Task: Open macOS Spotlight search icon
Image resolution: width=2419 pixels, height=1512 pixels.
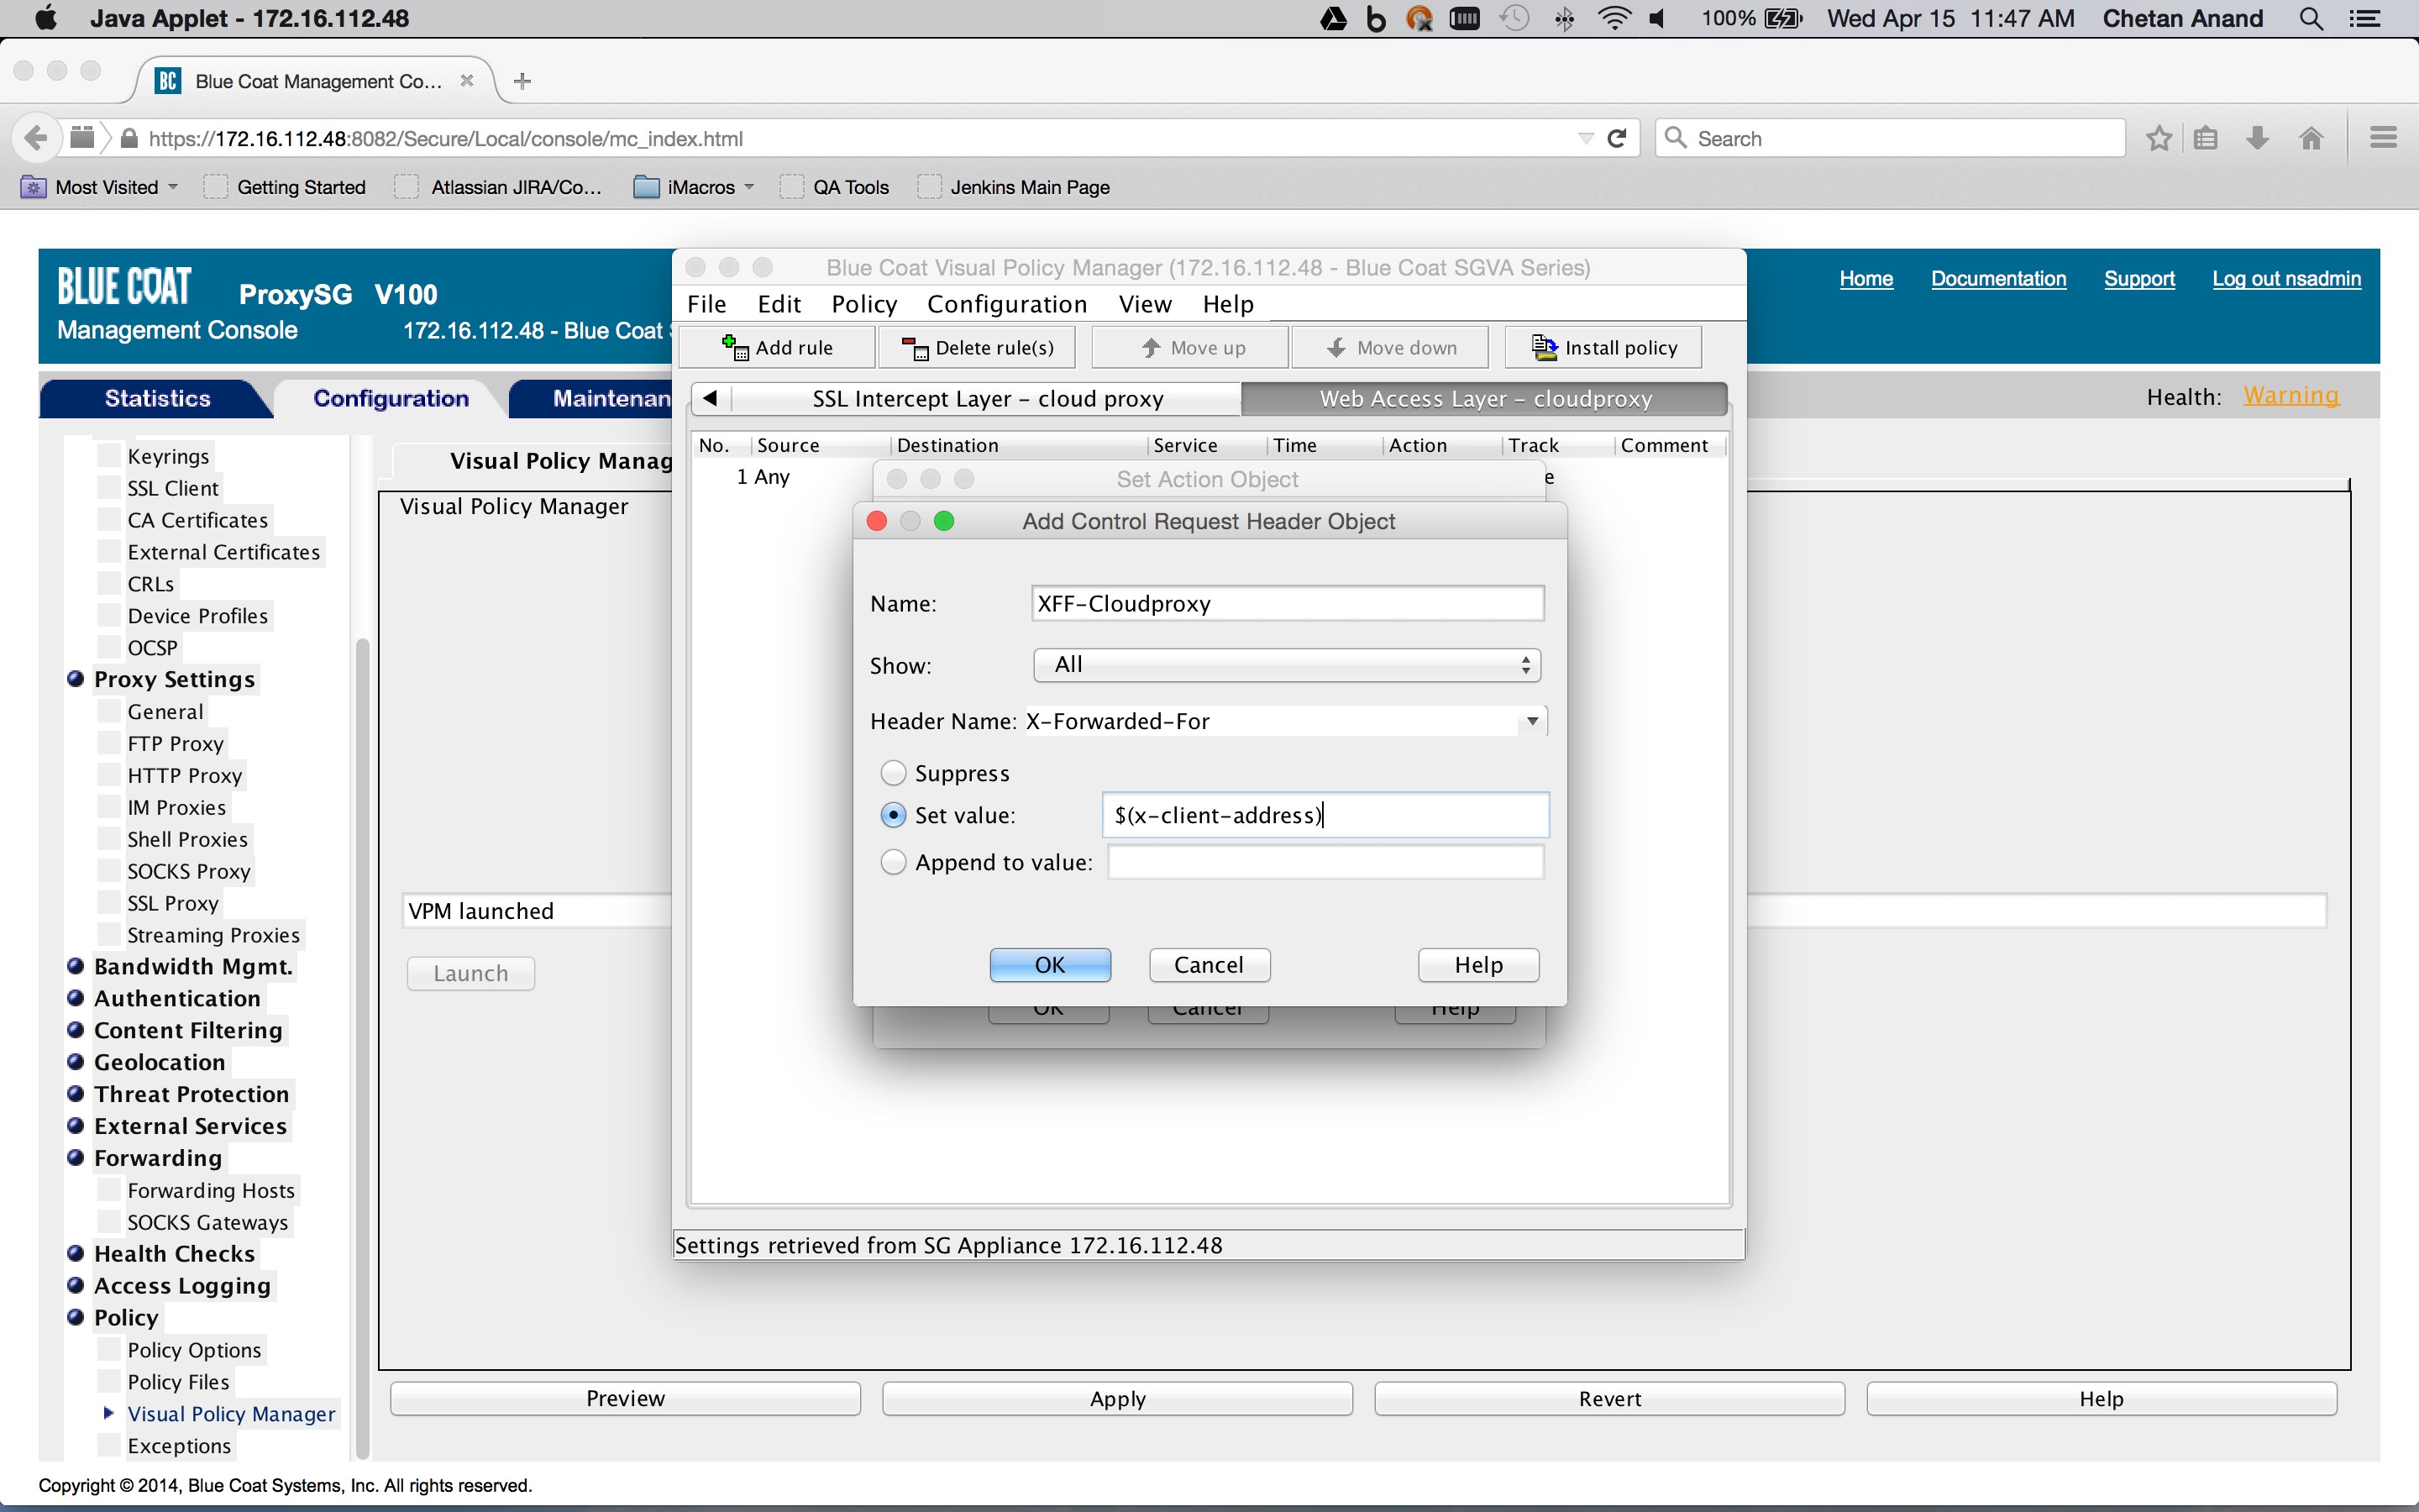Action: (x=2310, y=18)
